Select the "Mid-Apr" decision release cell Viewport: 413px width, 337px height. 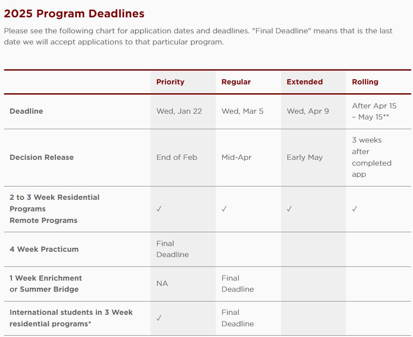[x=236, y=157]
